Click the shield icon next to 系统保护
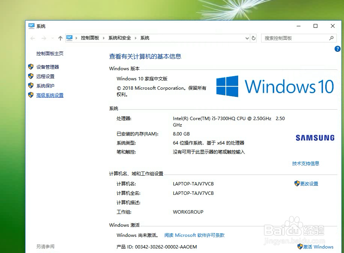 (x=31, y=86)
